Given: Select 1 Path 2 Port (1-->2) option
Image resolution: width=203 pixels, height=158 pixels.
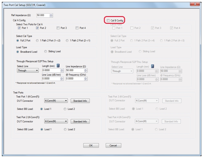Looking at the screenshot, I should coord(38,40).
